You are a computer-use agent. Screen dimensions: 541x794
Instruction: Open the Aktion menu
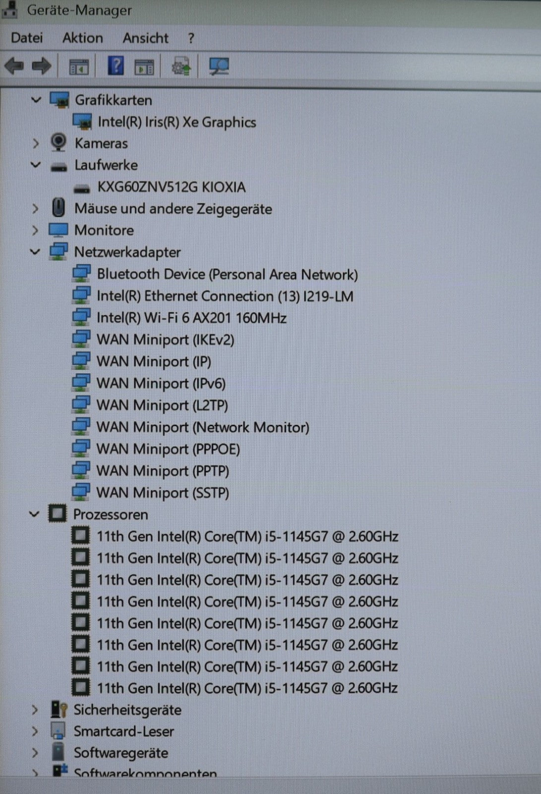(82, 38)
